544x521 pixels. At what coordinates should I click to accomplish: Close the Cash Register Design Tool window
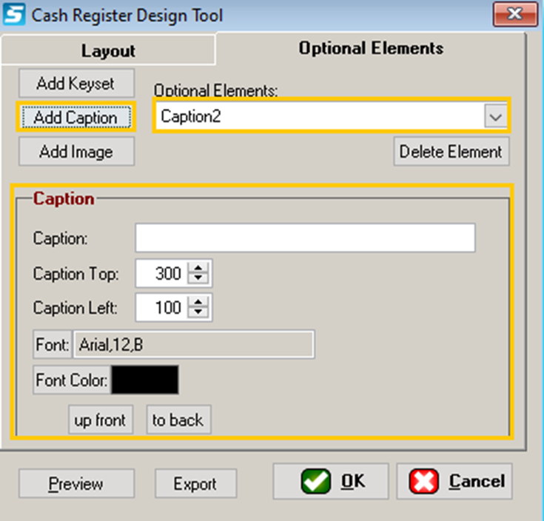515,14
